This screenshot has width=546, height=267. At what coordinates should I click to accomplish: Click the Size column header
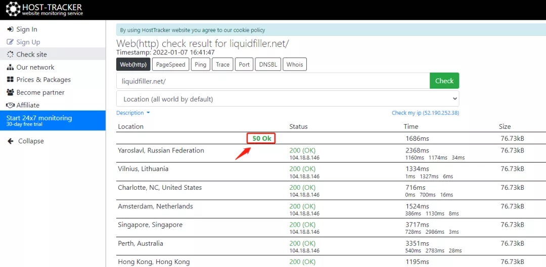click(505, 127)
